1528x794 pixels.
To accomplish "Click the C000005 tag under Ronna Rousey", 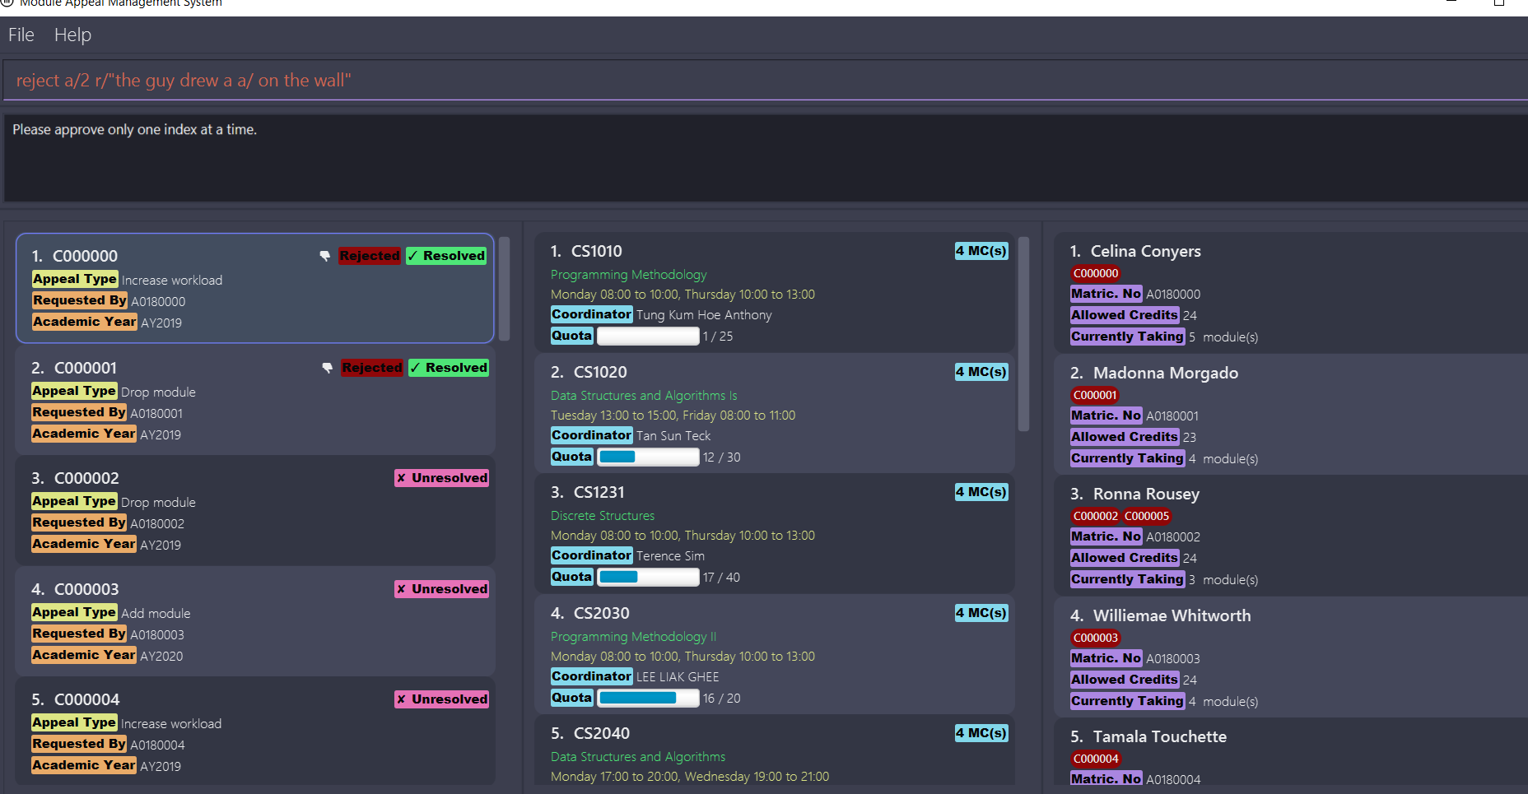I will (1147, 516).
